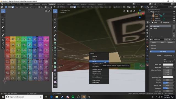
Task: Select the Move tool in 3D viewport toolbar
Action: coord(55,20)
